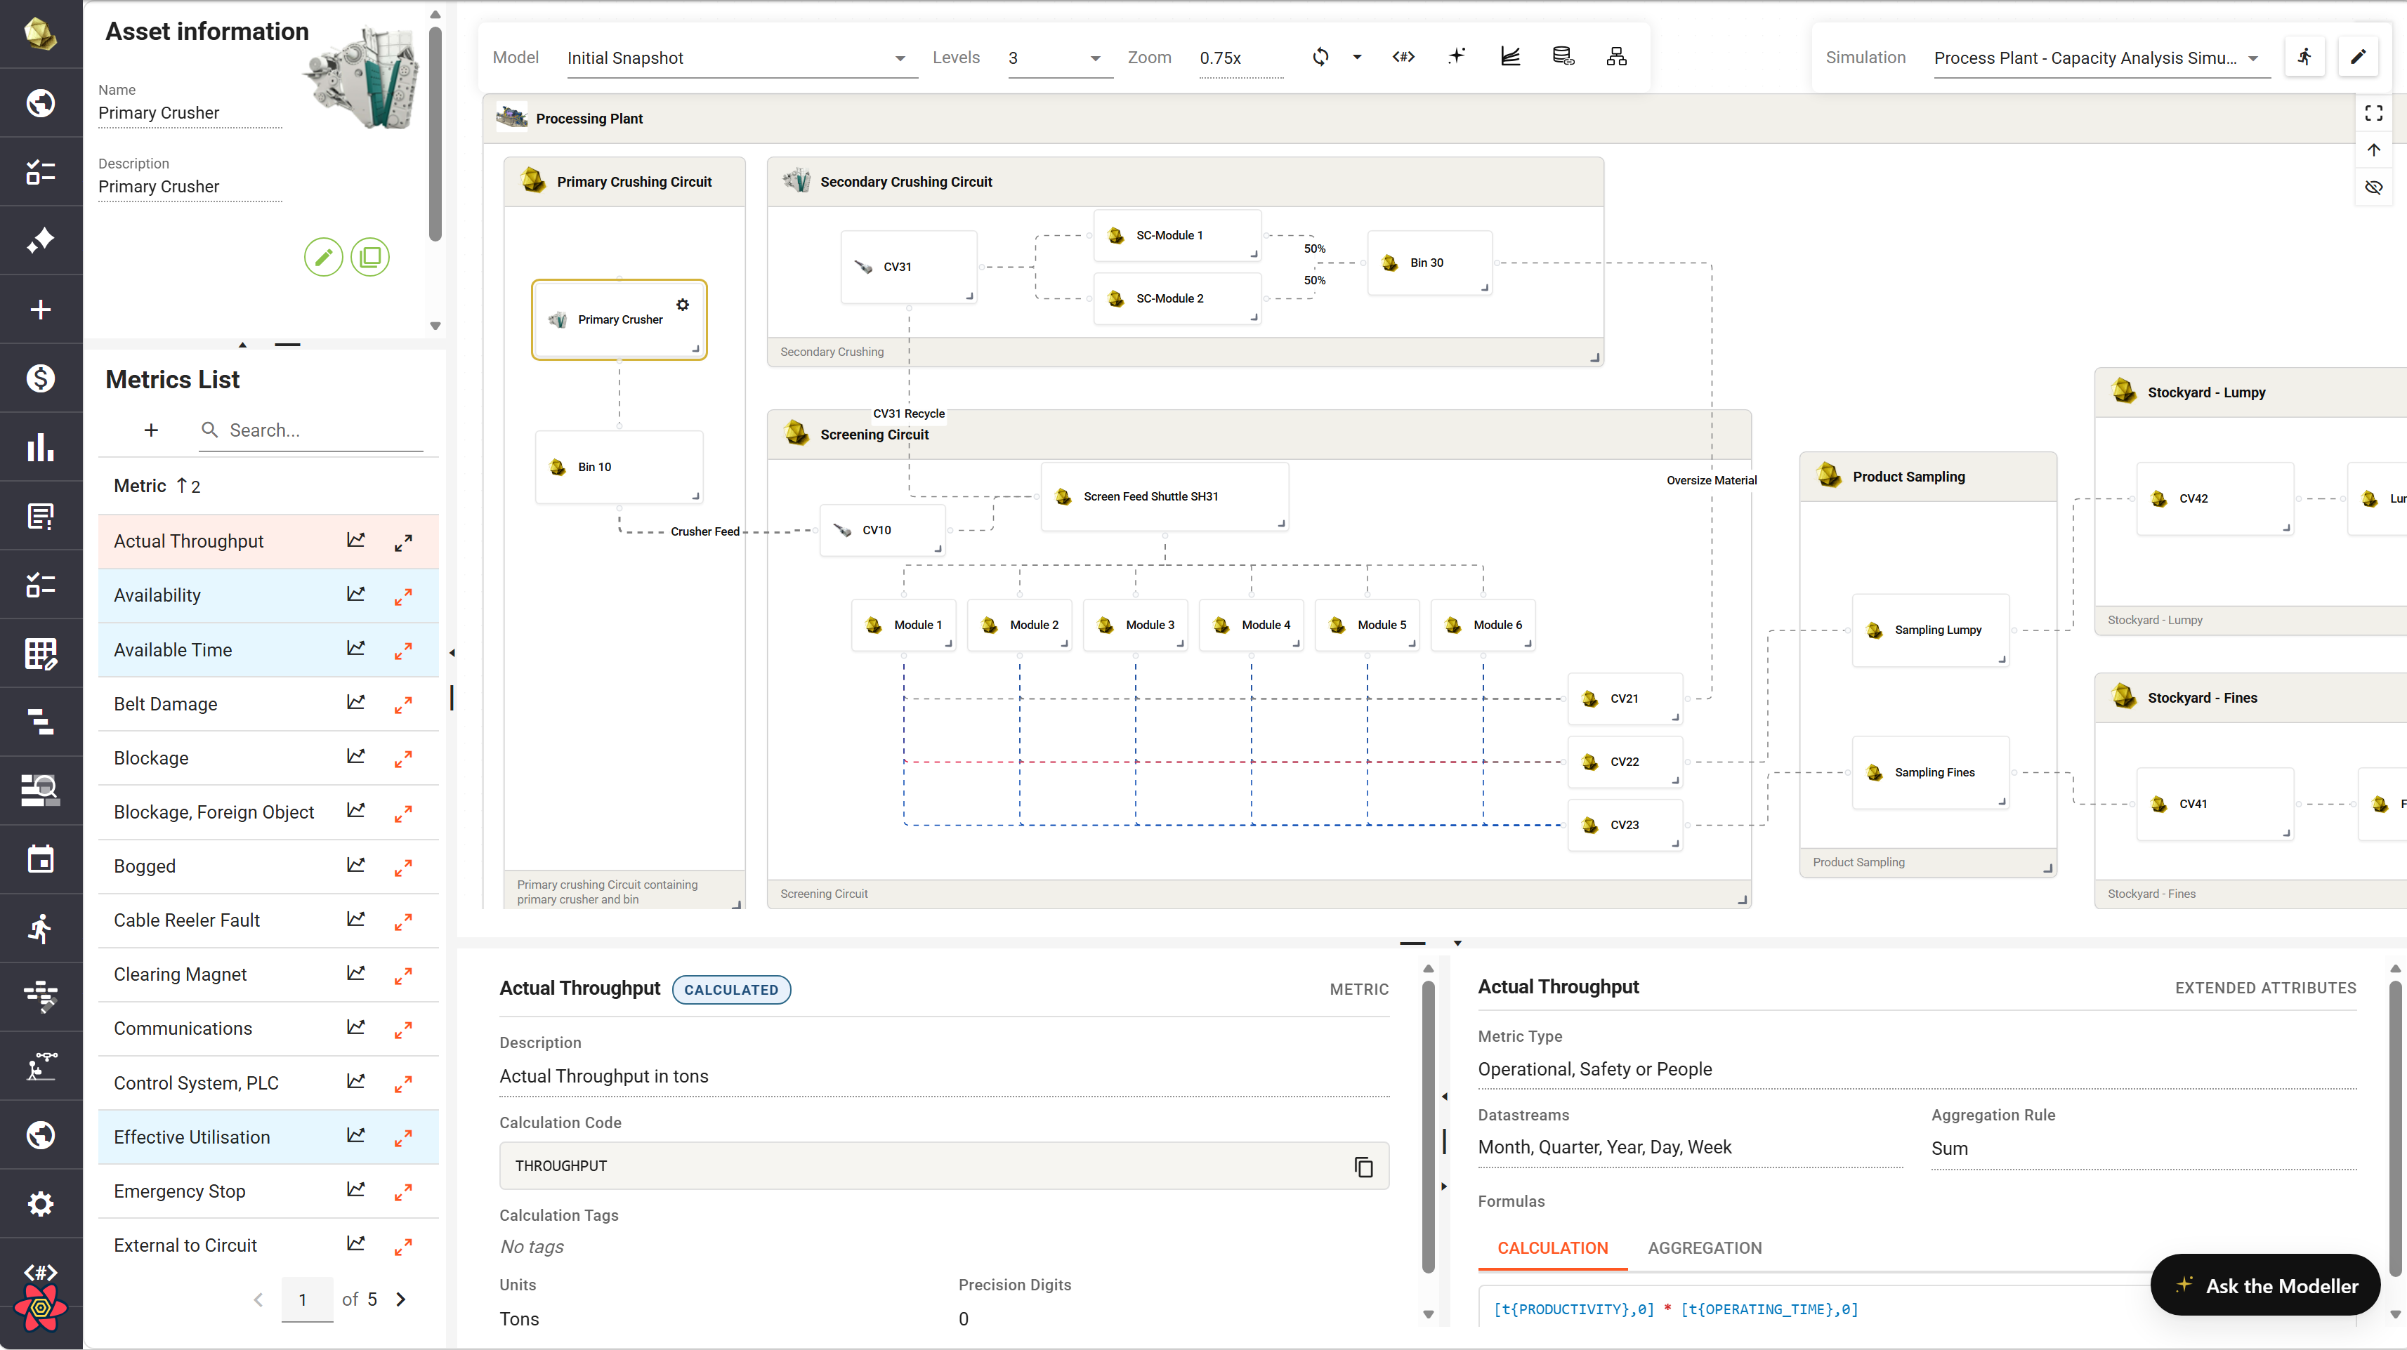Open the grid edit table icon in sidebar
This screenshot has height=1350, width=2407.
40,653
